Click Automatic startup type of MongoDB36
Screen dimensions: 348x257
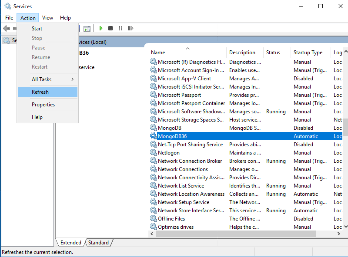(306, 136)
